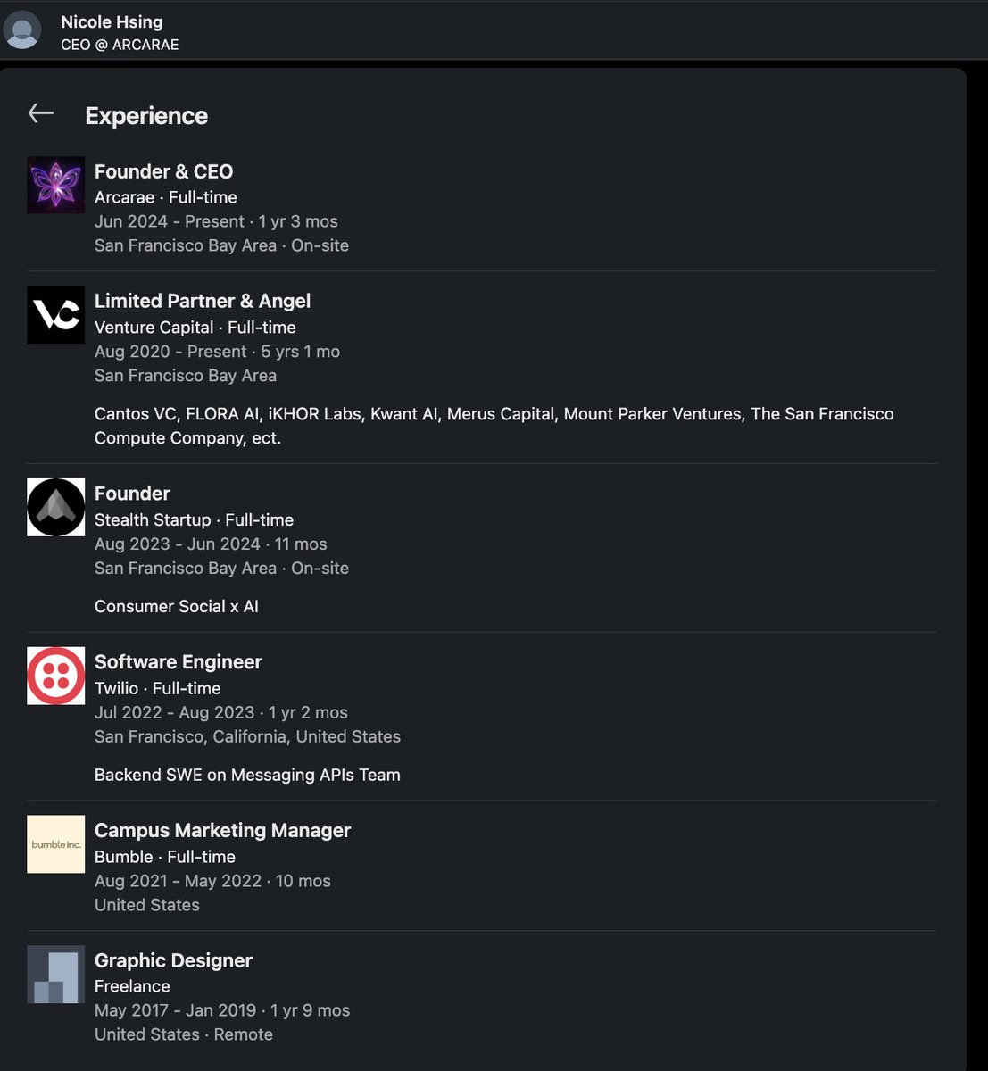Screen dimensions: 988x1071
Task: Open the Limited Partner & Angel position
Action: coord(203,302)
